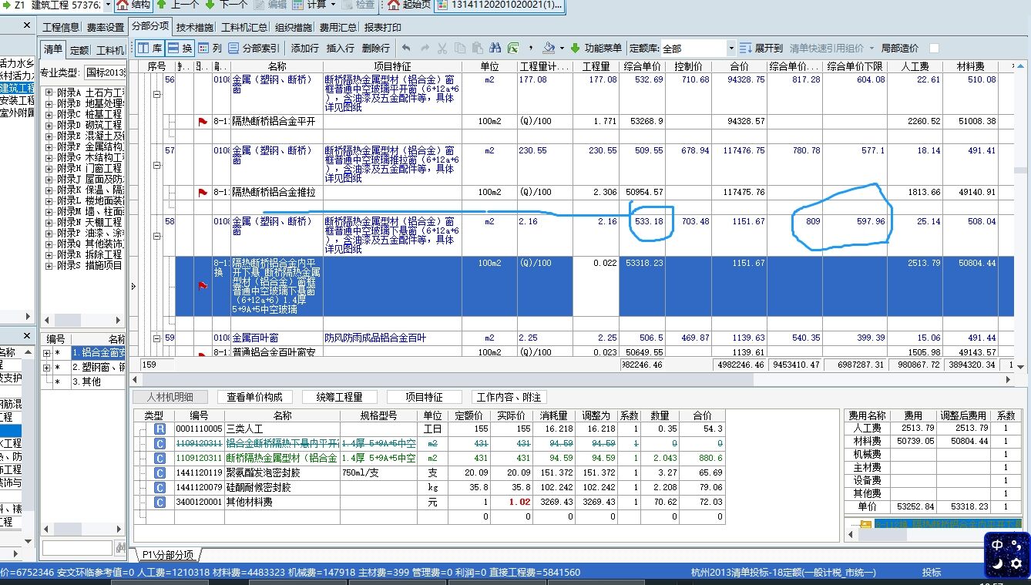Click C icon for 聚氨酯发泡密封胶 row

click(x=160, y=472)
